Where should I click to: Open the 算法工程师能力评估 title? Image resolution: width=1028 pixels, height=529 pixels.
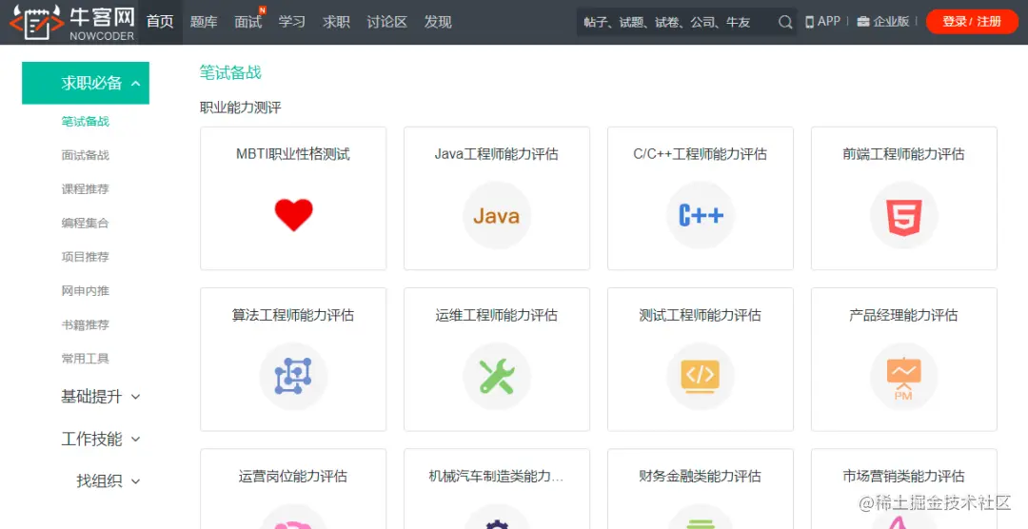point(293,315)
